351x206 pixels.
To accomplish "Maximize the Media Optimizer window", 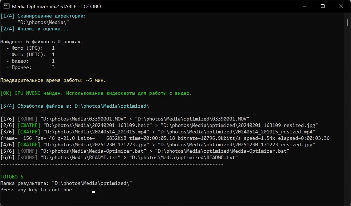I will click(x=323, y=6).
